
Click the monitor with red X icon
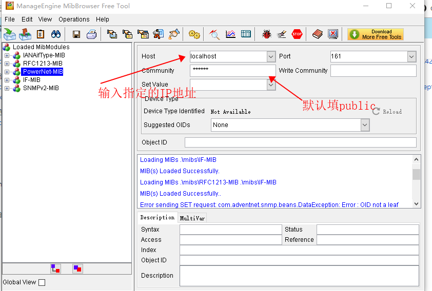click(333, 34)
